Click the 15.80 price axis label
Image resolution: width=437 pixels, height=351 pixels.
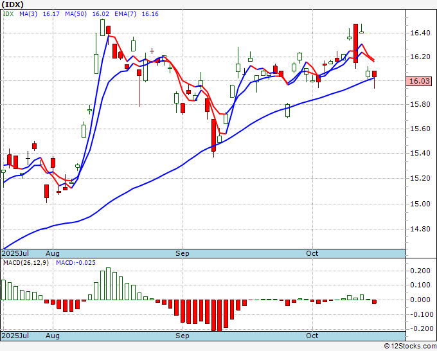[x=420, y=105]
